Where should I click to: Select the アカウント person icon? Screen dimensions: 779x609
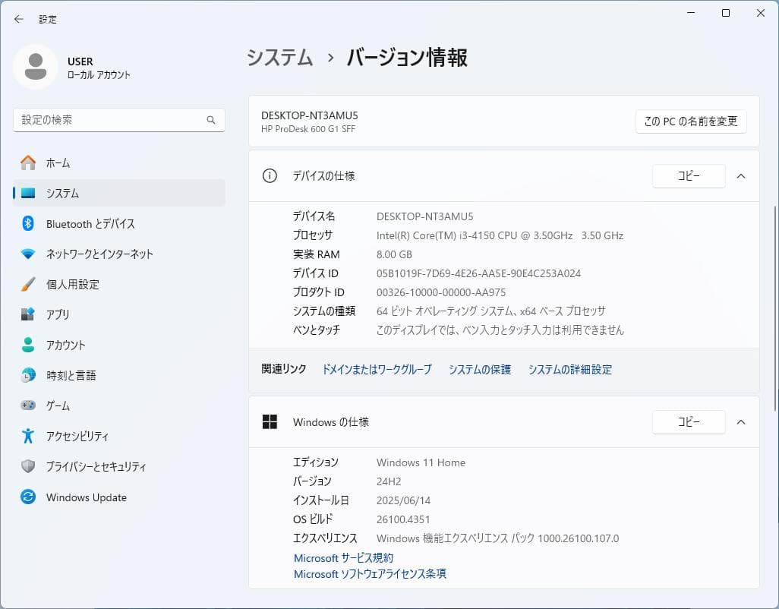27,345
